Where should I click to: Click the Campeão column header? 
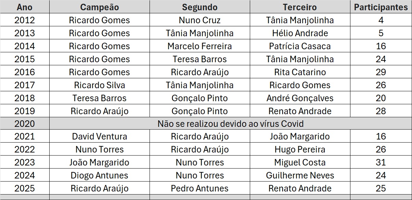point(99,7)
